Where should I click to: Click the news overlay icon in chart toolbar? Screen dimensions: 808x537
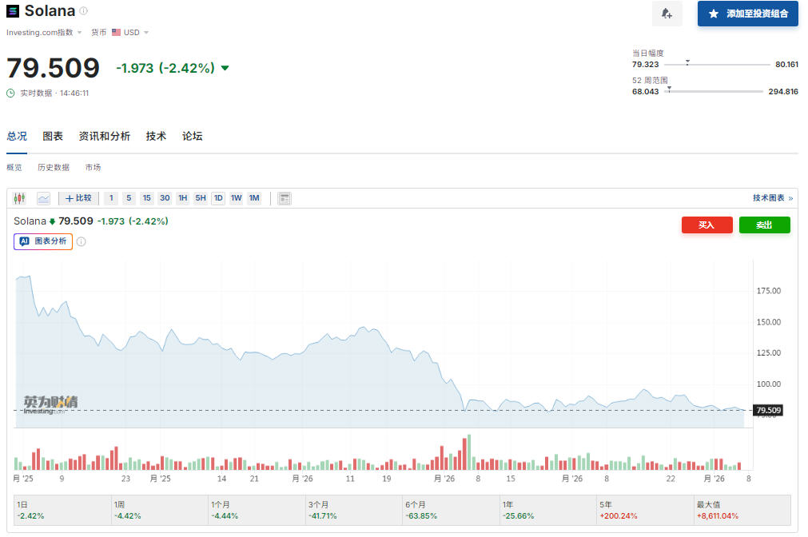click(284, 198)
